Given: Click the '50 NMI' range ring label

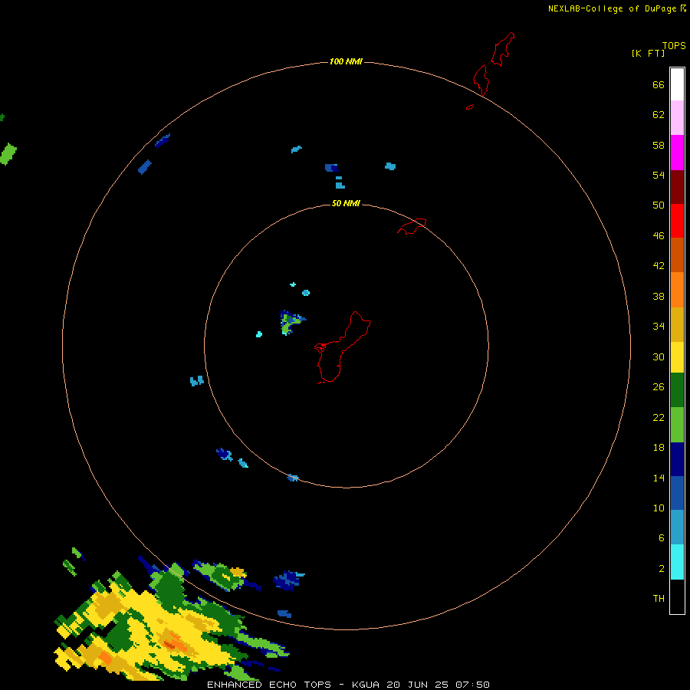Looking at the screenshot, I should click(x=346, y=203).
